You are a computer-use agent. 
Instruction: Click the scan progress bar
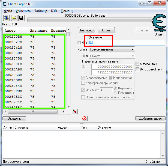pos(89,20)
